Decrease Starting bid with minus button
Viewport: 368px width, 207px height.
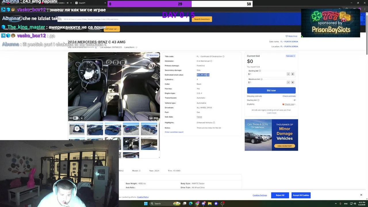[x=288, y=74]
